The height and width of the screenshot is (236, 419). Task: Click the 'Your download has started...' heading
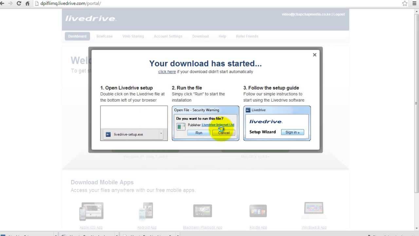pos(206,63)
